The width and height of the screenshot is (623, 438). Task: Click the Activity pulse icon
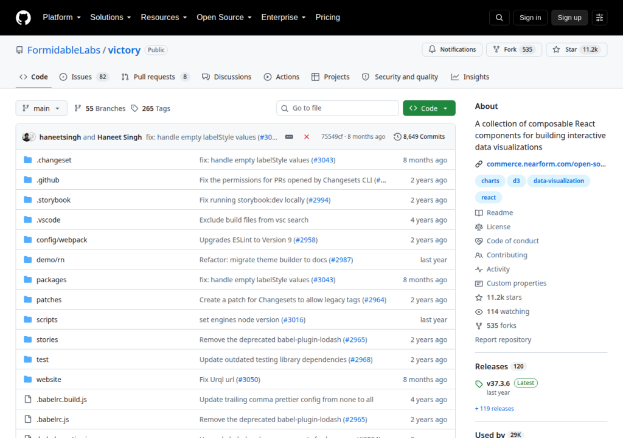tap(479, 269)
